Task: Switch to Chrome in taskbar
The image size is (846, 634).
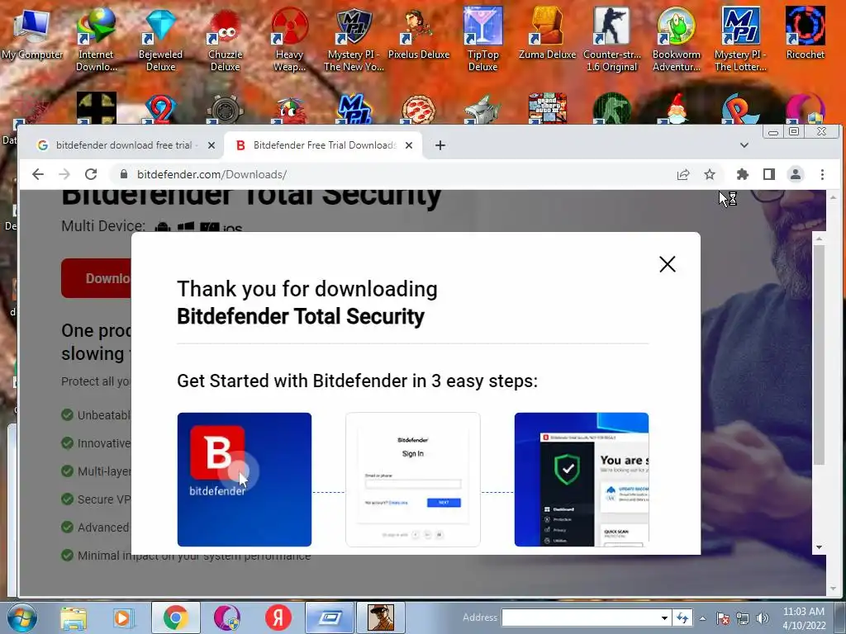Action: coord(175,617)
